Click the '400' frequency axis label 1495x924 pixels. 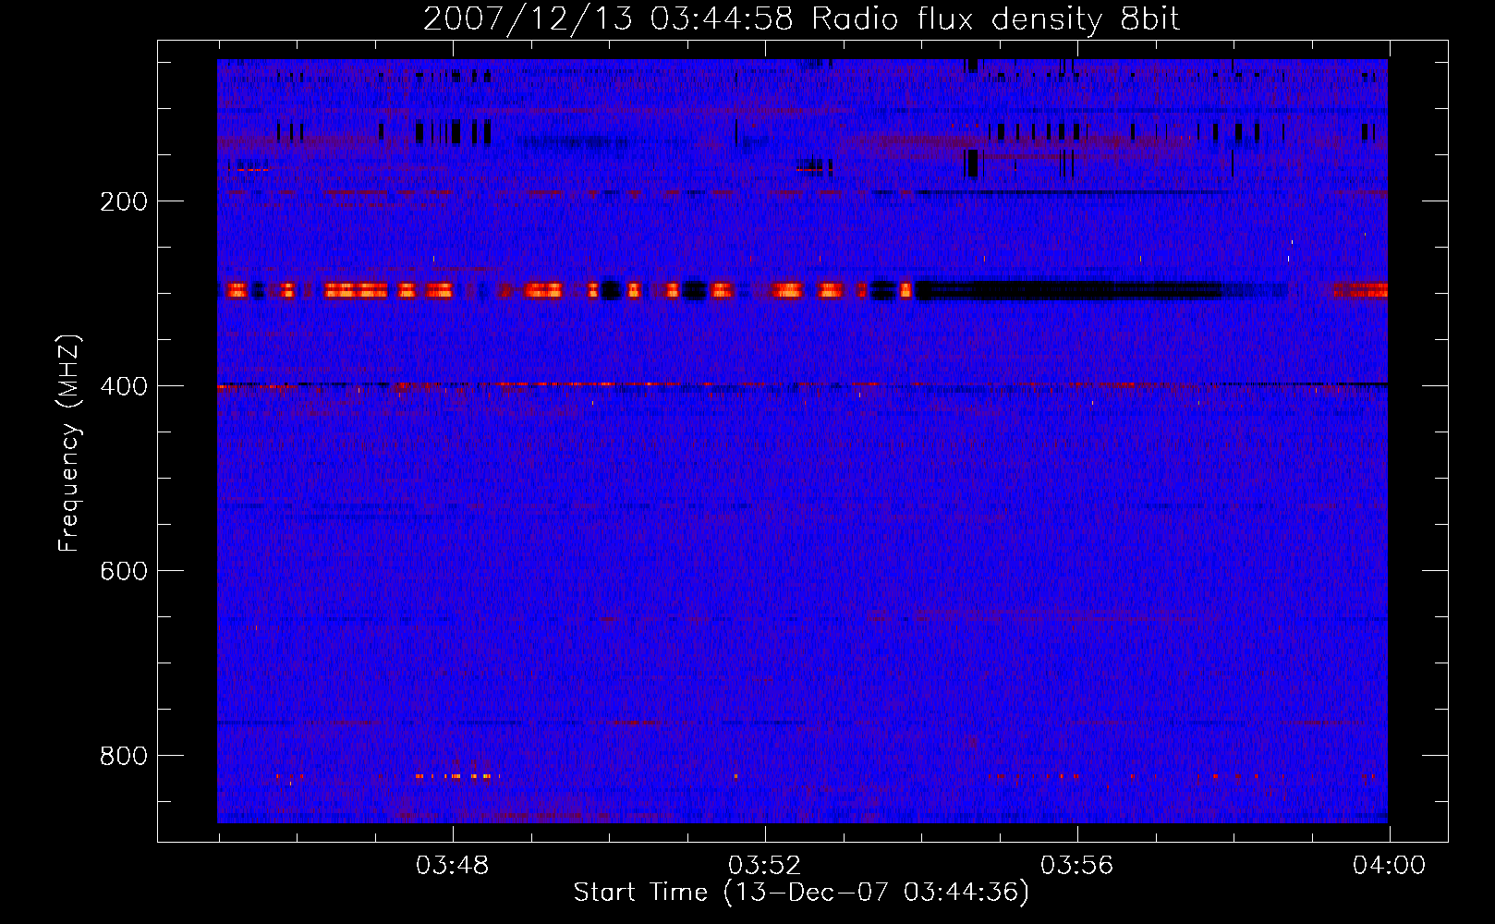coord(124,386)
